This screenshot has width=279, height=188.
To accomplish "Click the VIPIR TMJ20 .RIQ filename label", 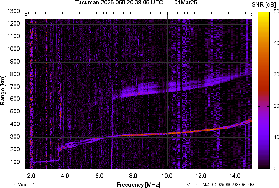I will pos(220,185).
